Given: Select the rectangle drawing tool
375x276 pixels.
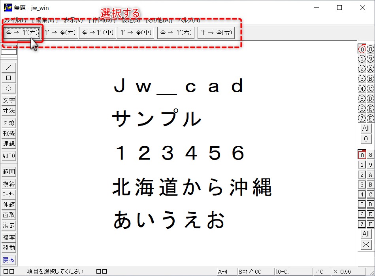Looking at the screenshot, I should 9,78.
